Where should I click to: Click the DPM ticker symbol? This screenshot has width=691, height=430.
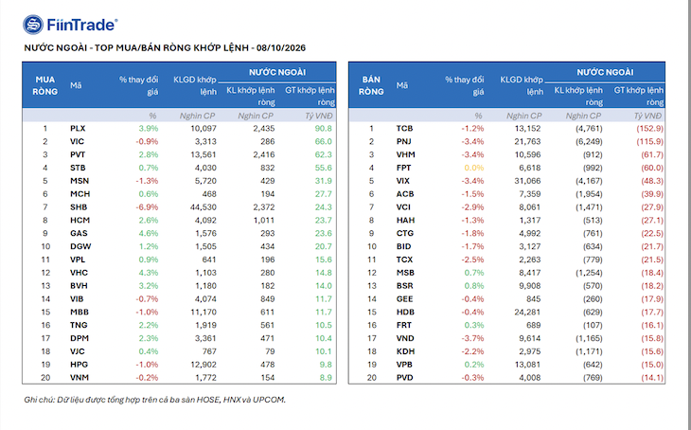pos(80,338)
